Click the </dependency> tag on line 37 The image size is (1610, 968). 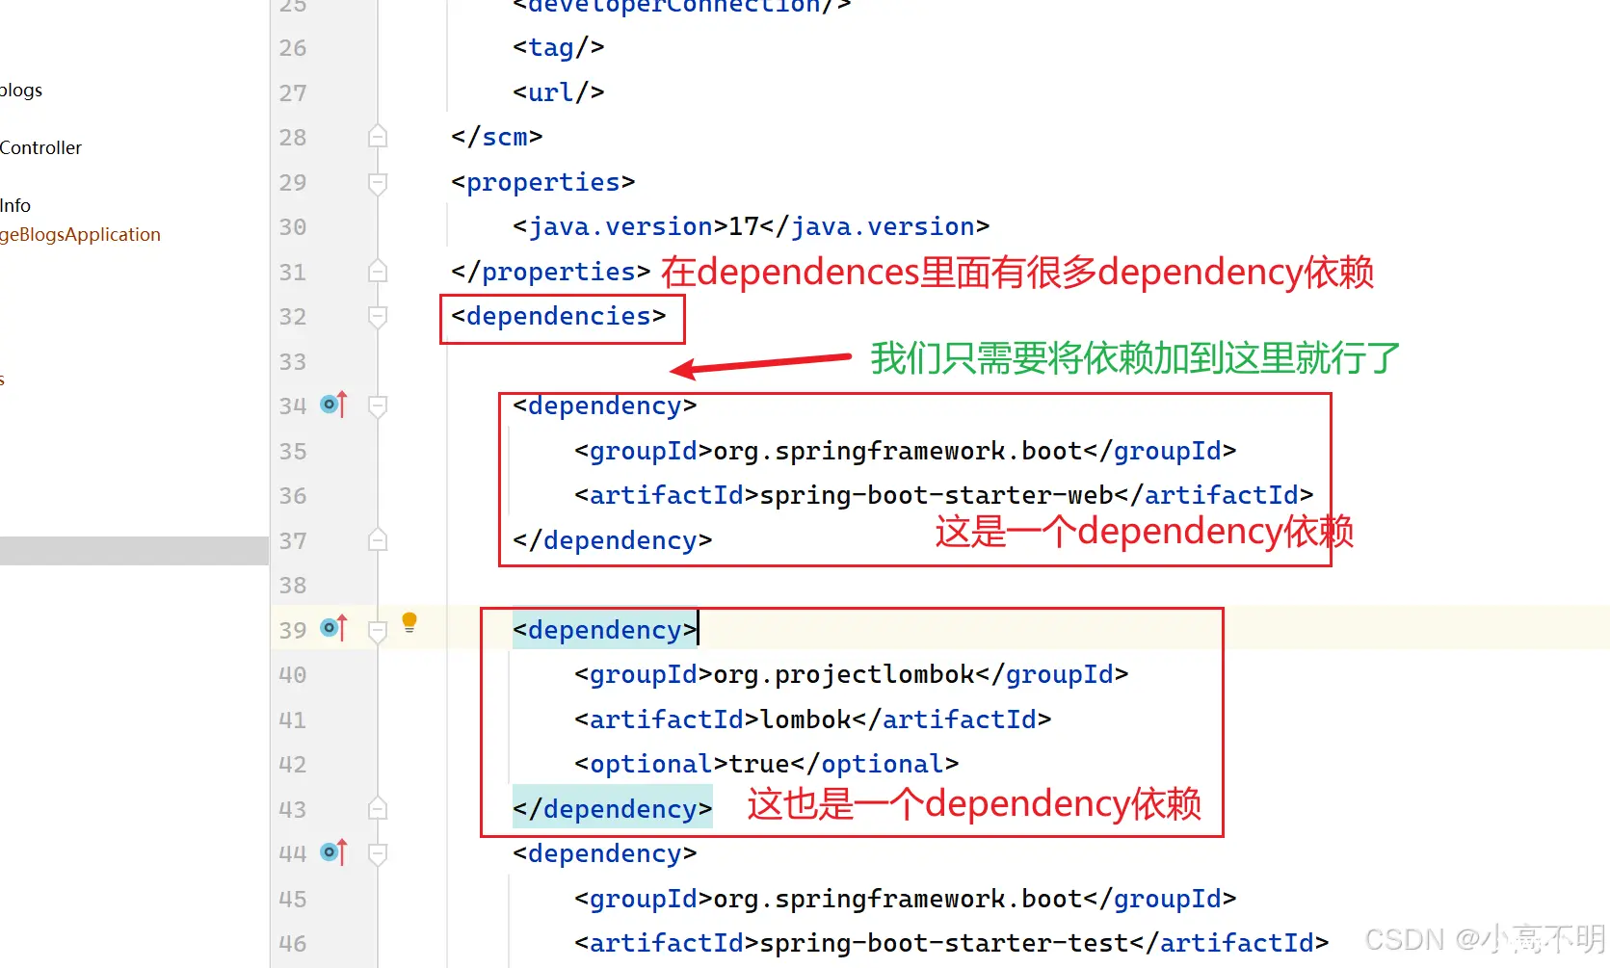click(613, 540)
